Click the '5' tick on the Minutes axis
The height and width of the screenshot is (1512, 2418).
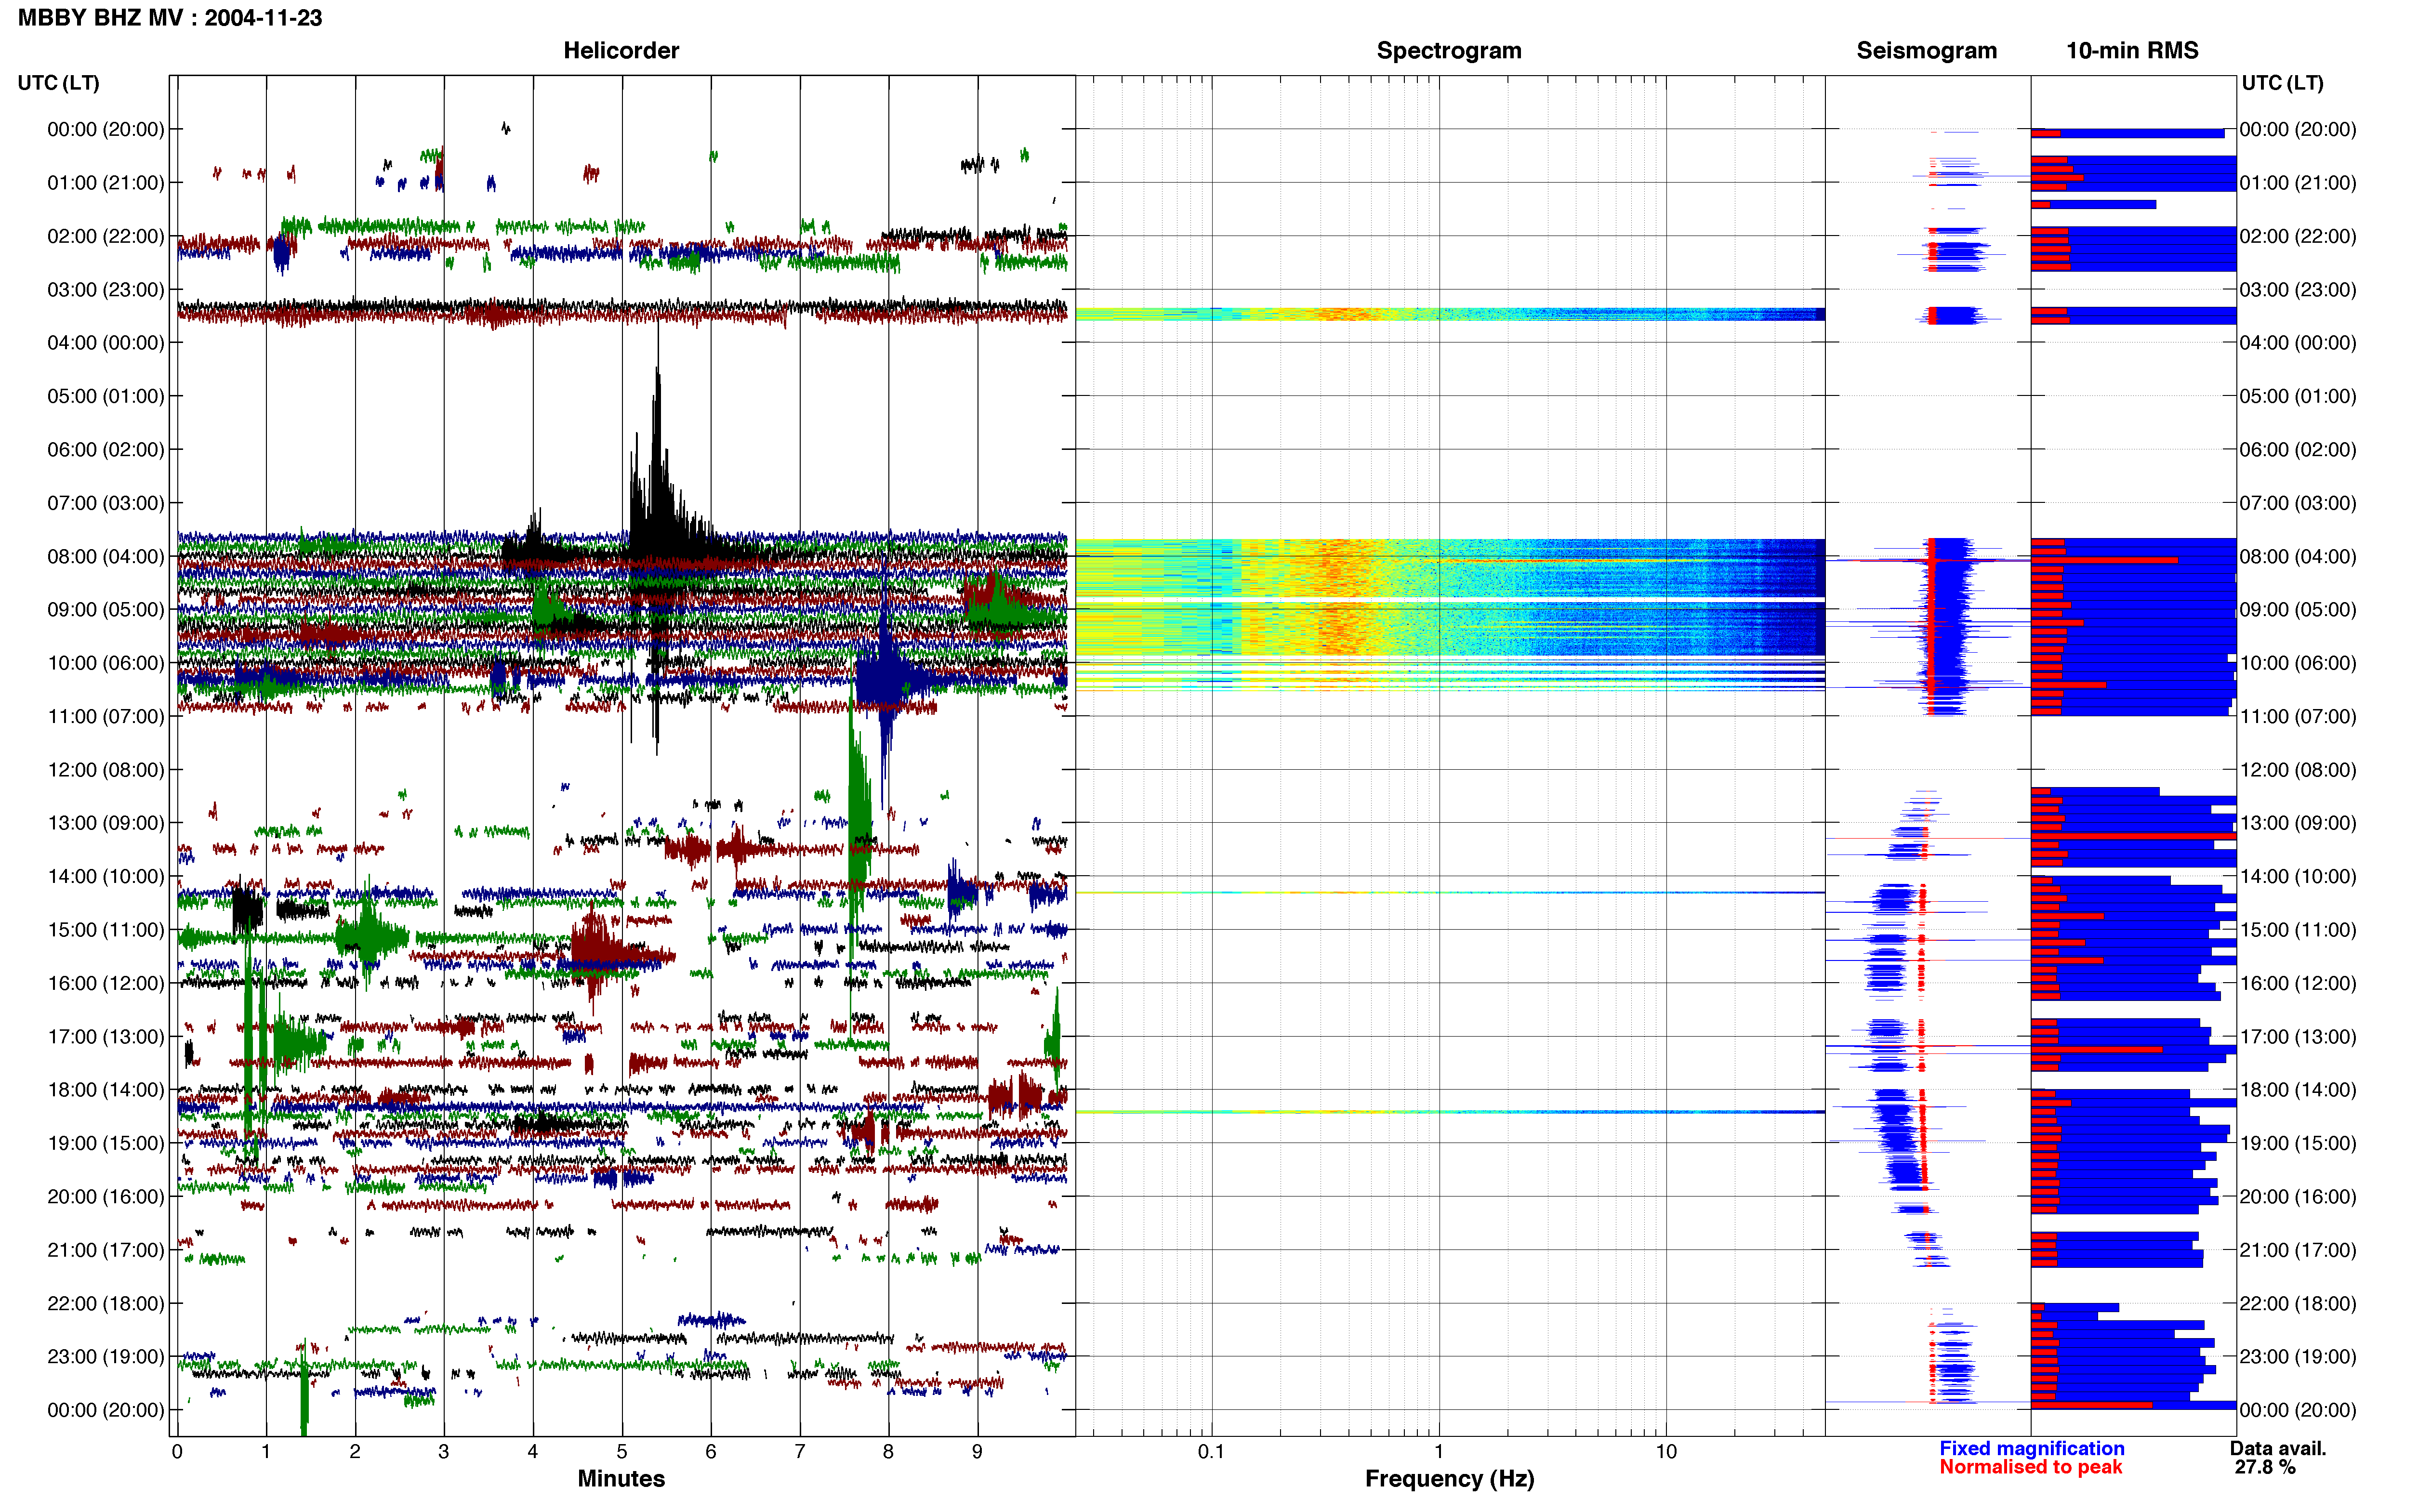[622, 1452]
